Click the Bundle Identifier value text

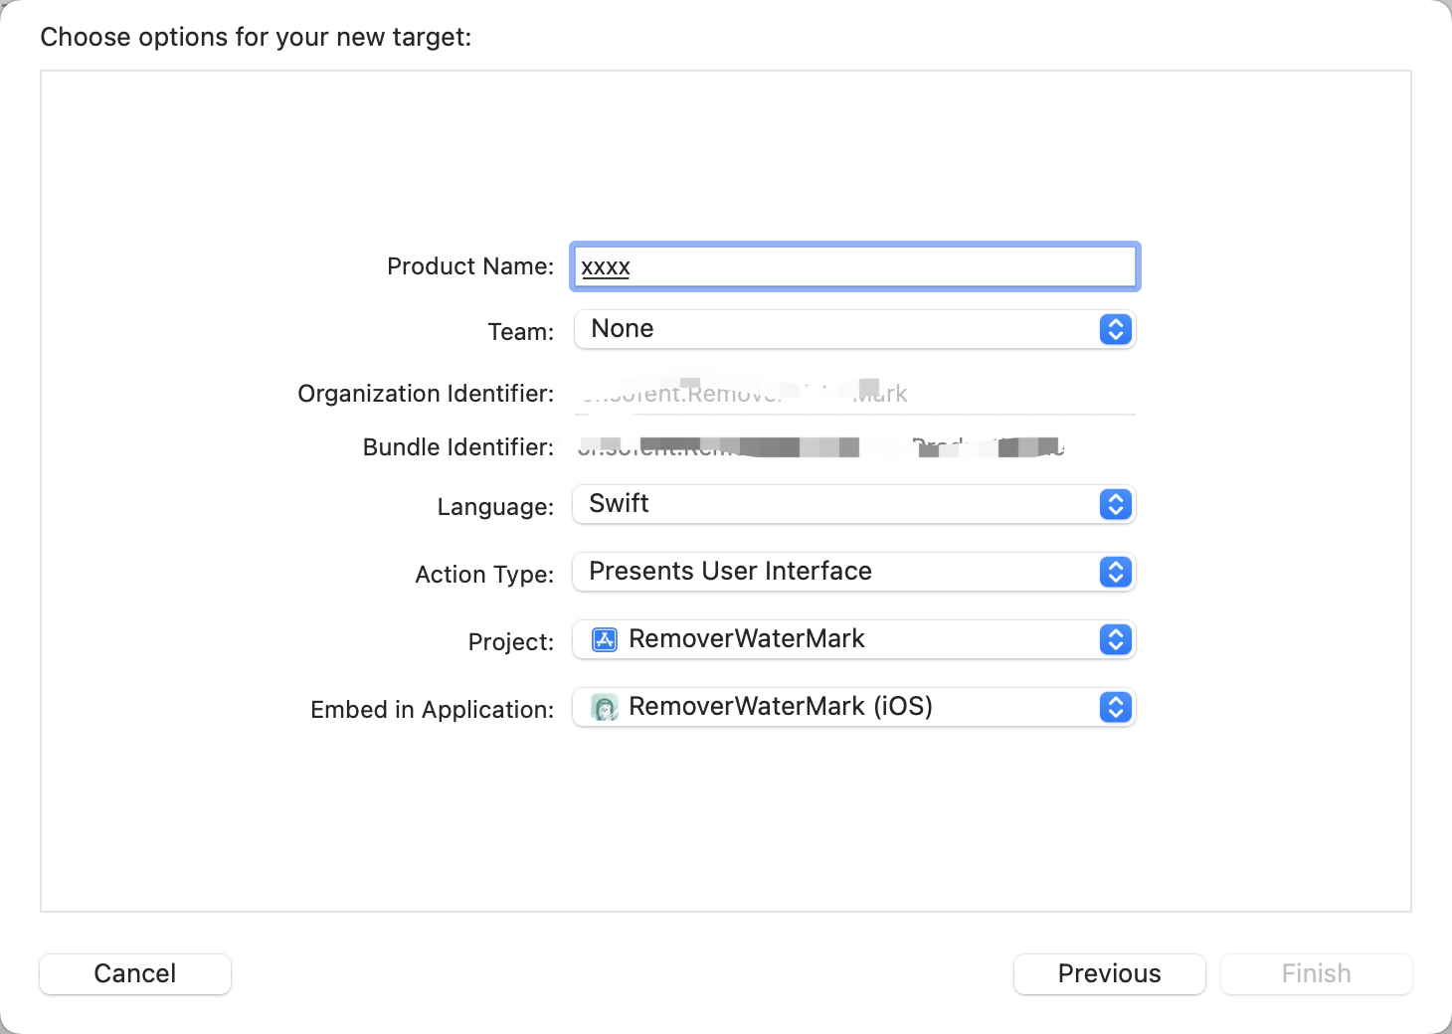point(820,447)
